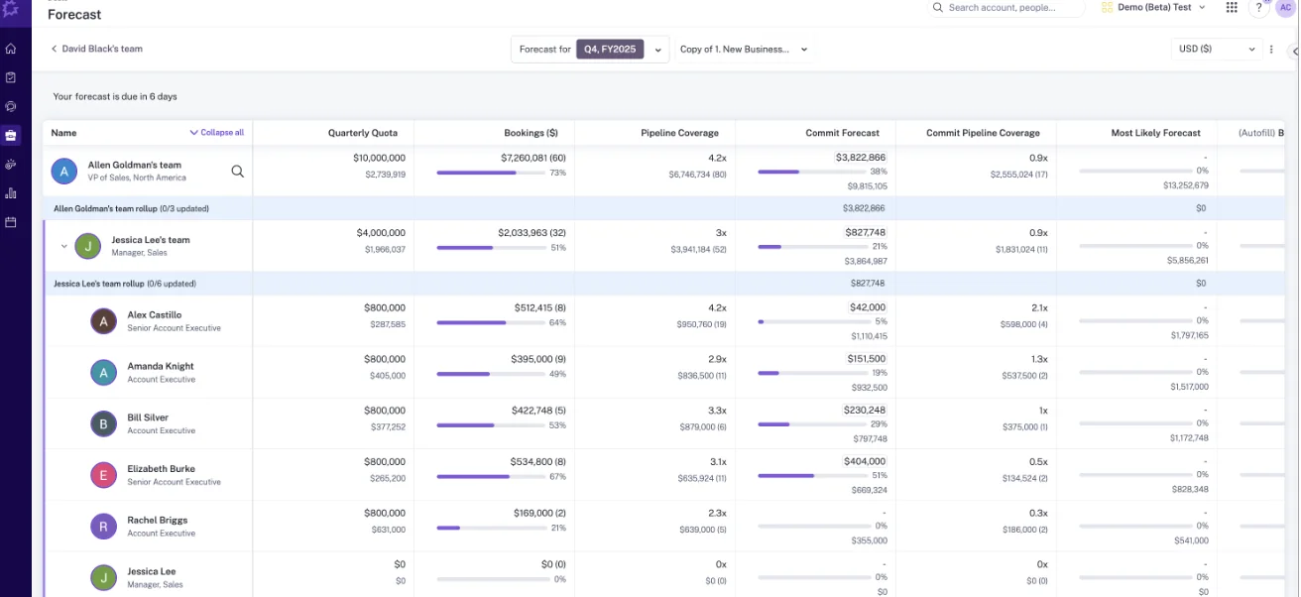Go back to David Black's team
The width and height of the screenshot is (1301, 597).
point(97,49)
